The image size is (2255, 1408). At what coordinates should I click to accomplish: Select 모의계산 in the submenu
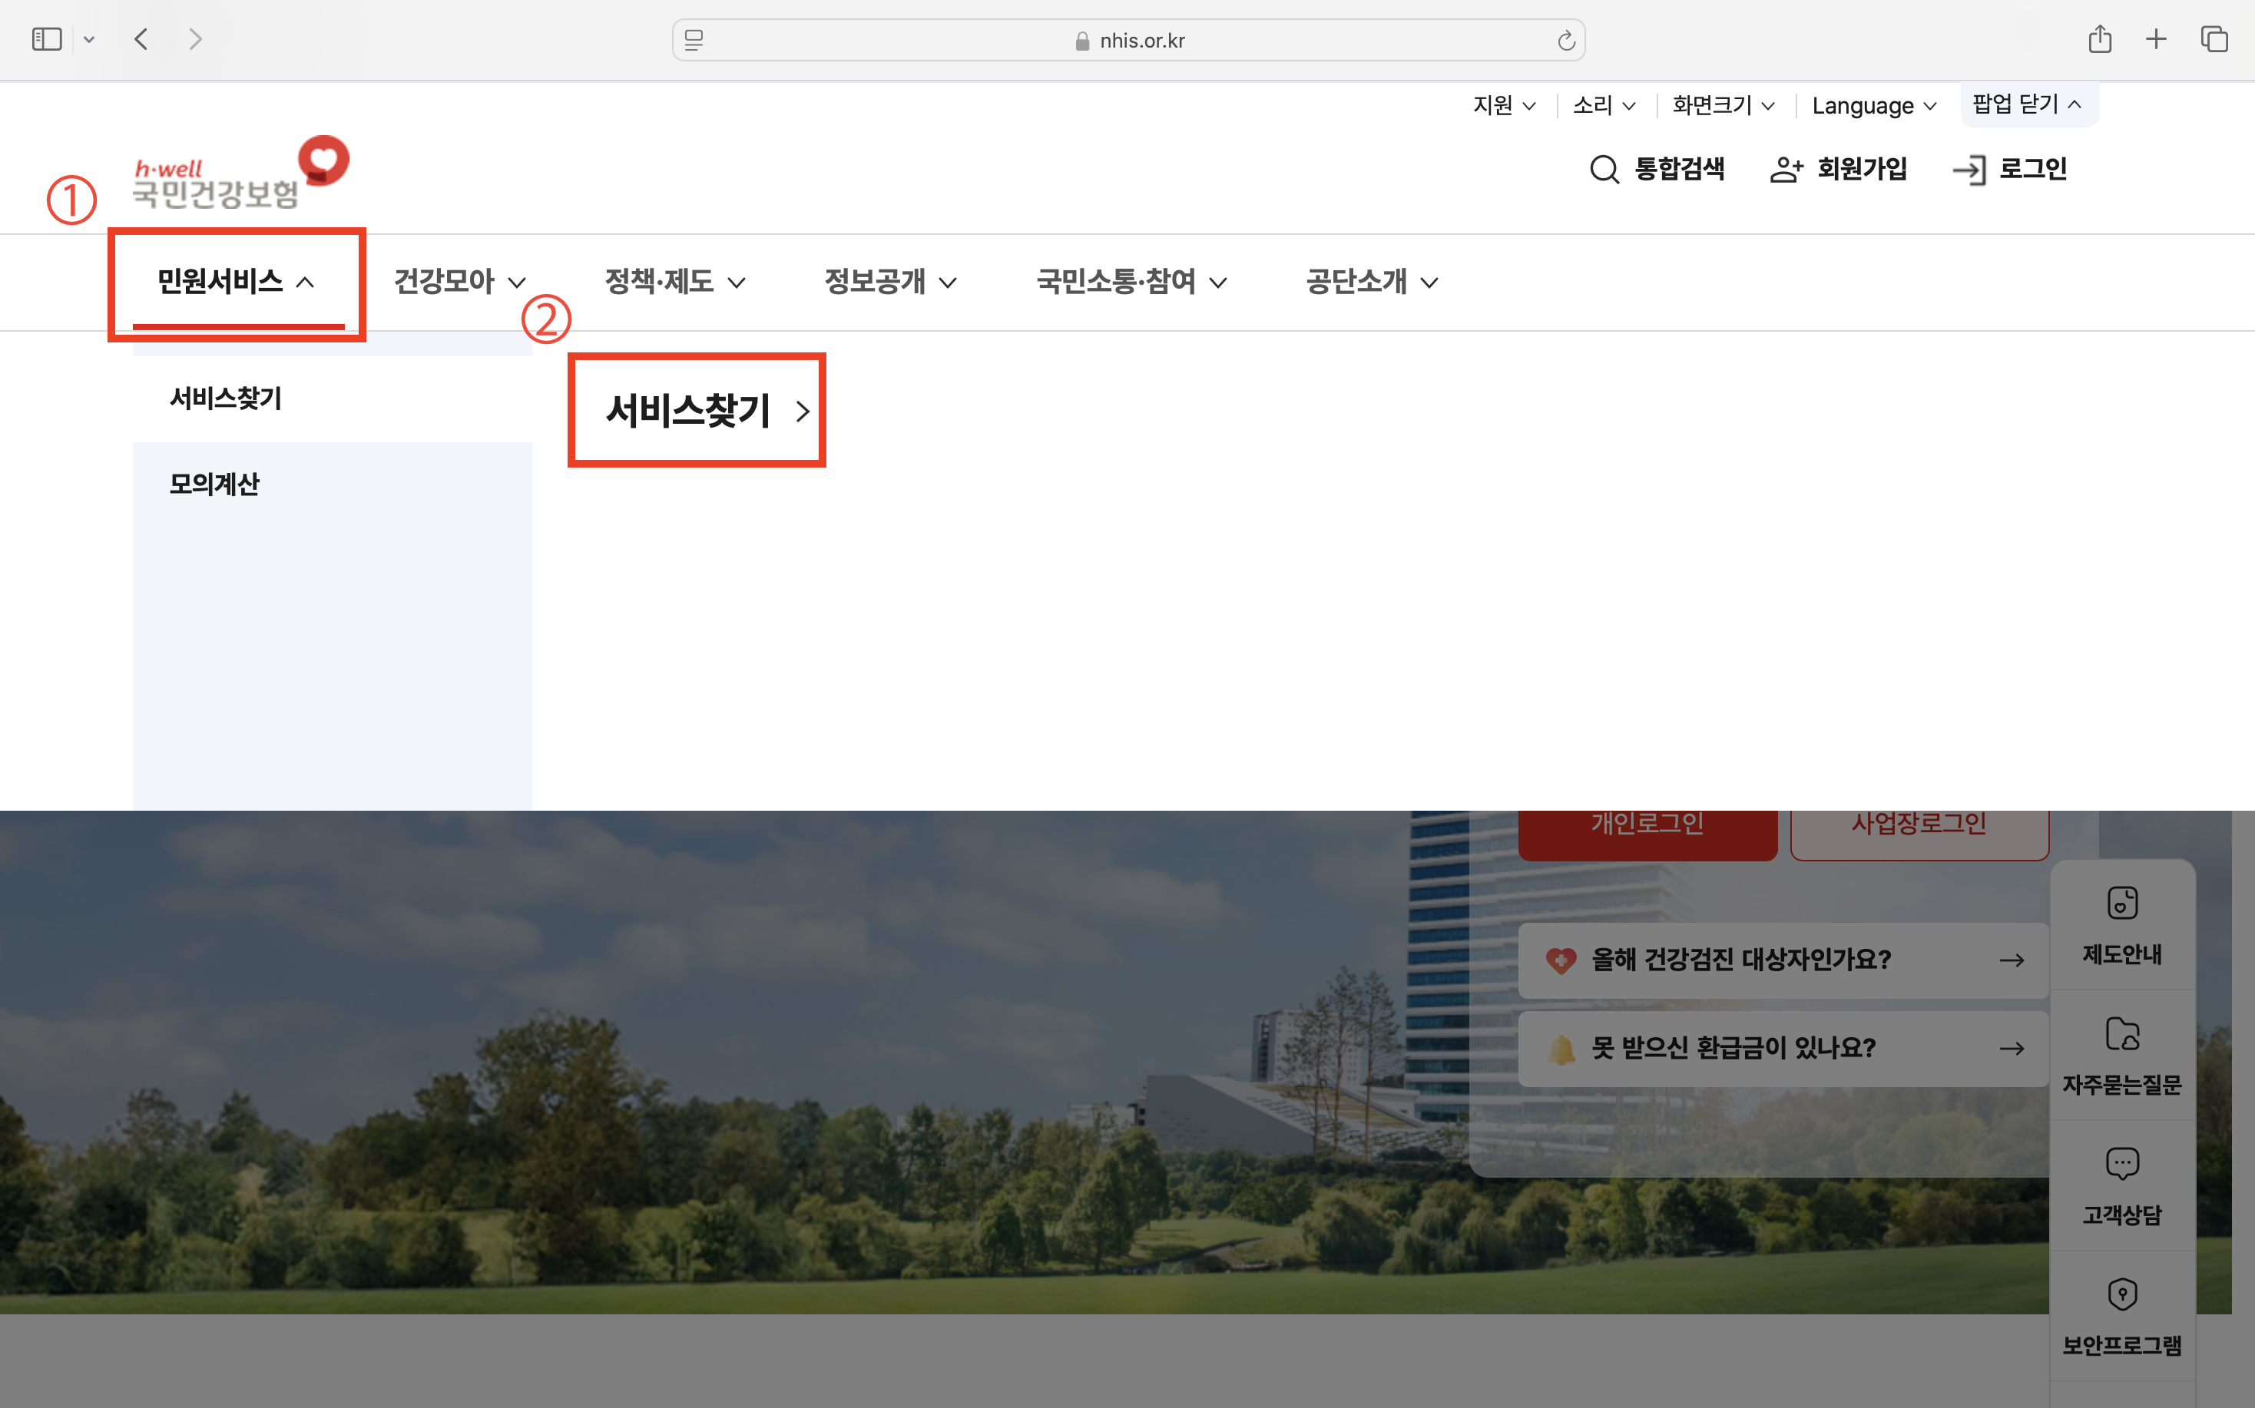point(214,484)
